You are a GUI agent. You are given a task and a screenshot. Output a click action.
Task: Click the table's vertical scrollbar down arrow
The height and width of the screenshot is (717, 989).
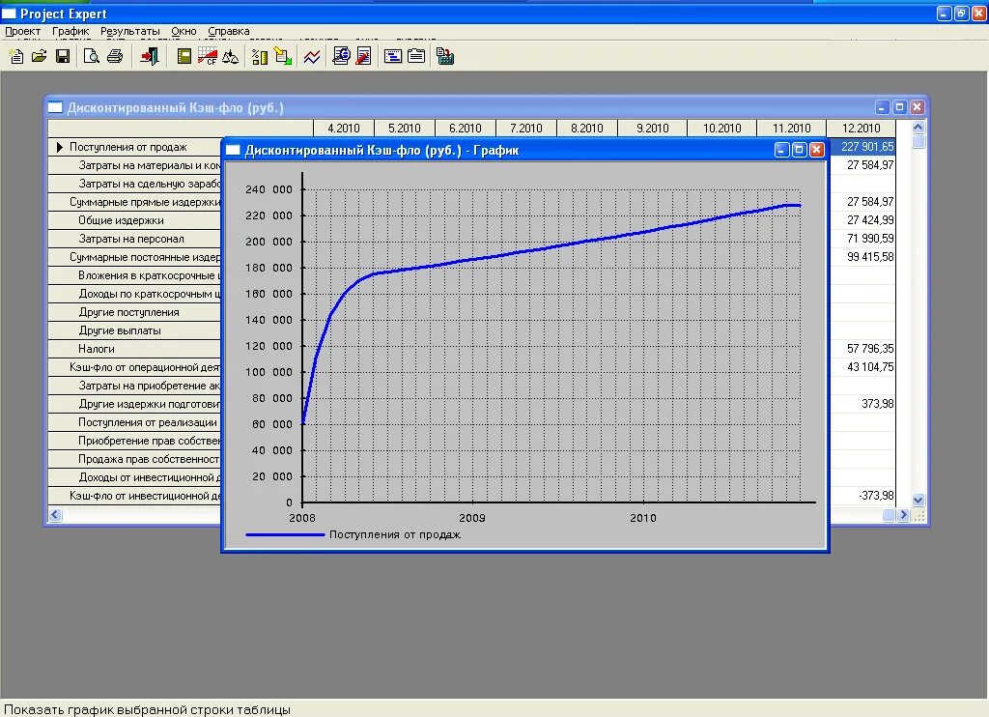pos(918,500)
